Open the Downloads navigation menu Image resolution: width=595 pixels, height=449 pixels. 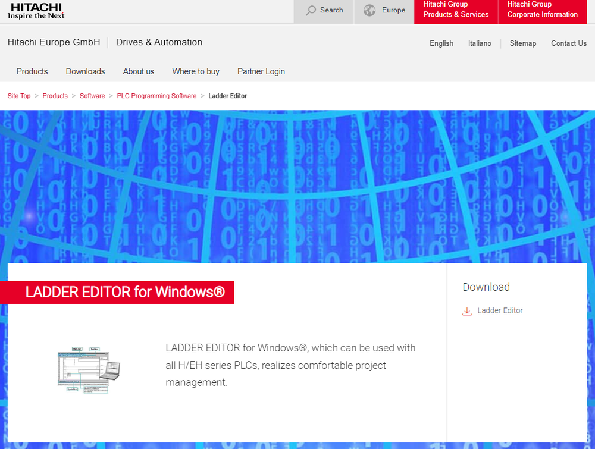coord(85,71)
